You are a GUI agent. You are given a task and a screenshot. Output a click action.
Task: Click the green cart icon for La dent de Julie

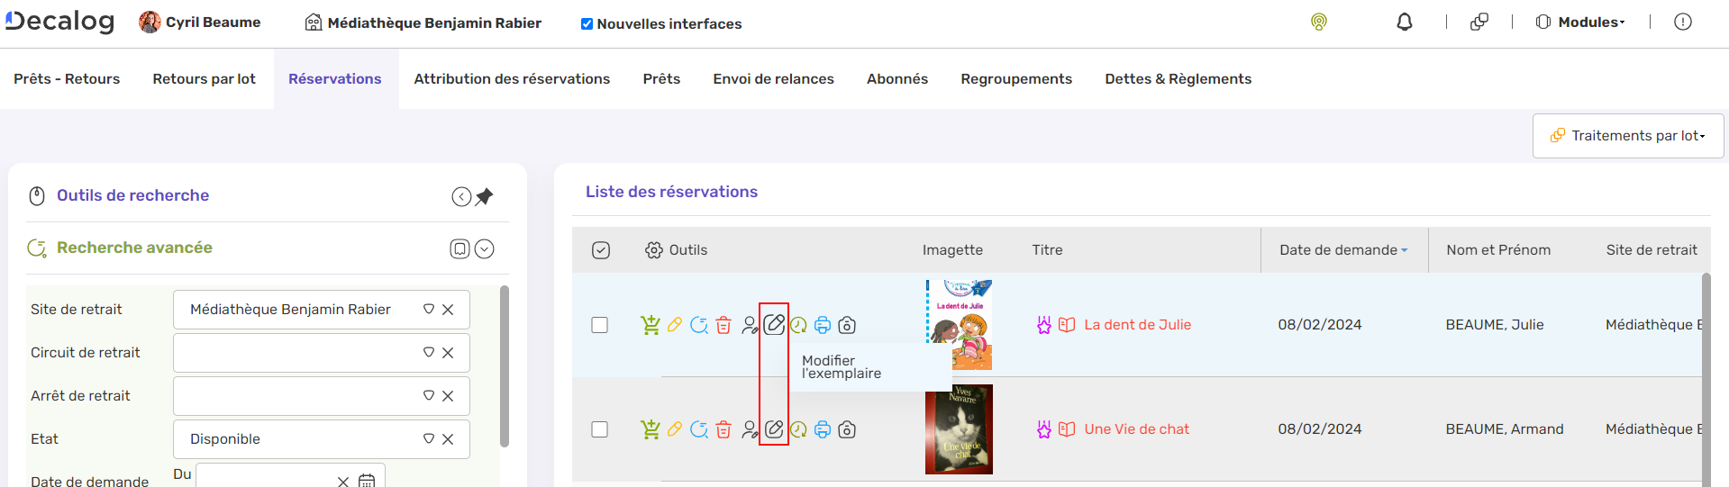(650, 325)
